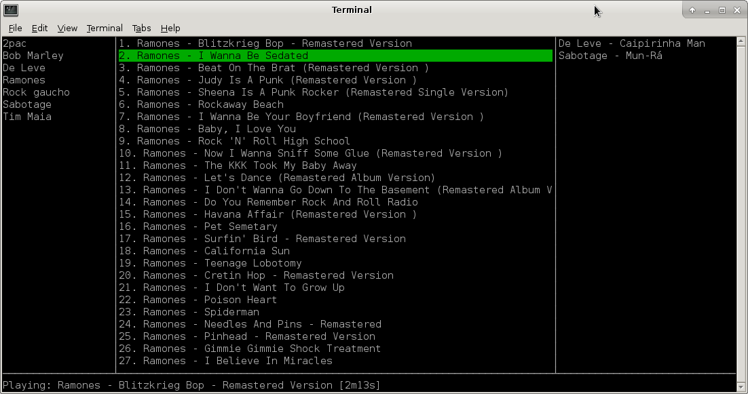Click track 16 Pet Semetary

[x=198, y=226]
